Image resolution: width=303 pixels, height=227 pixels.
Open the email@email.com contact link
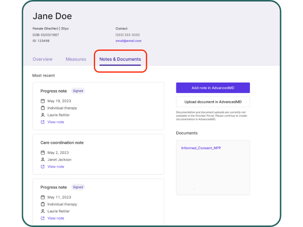(x=128, y=40)
